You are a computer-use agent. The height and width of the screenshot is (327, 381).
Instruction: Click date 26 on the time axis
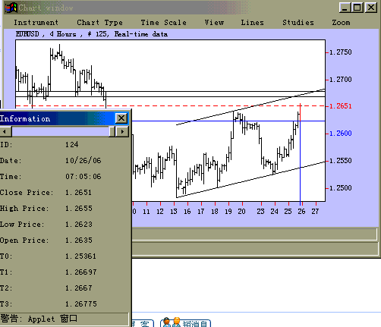[x=301, y=212]
